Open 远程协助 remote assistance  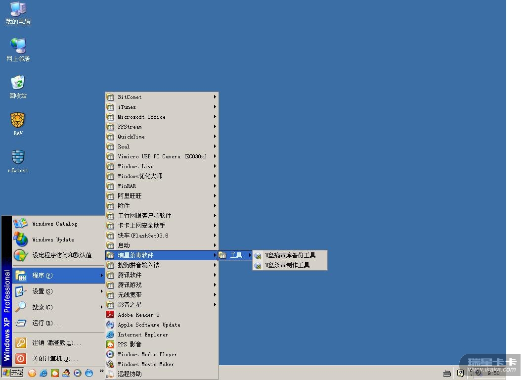[x=162, y=374]
